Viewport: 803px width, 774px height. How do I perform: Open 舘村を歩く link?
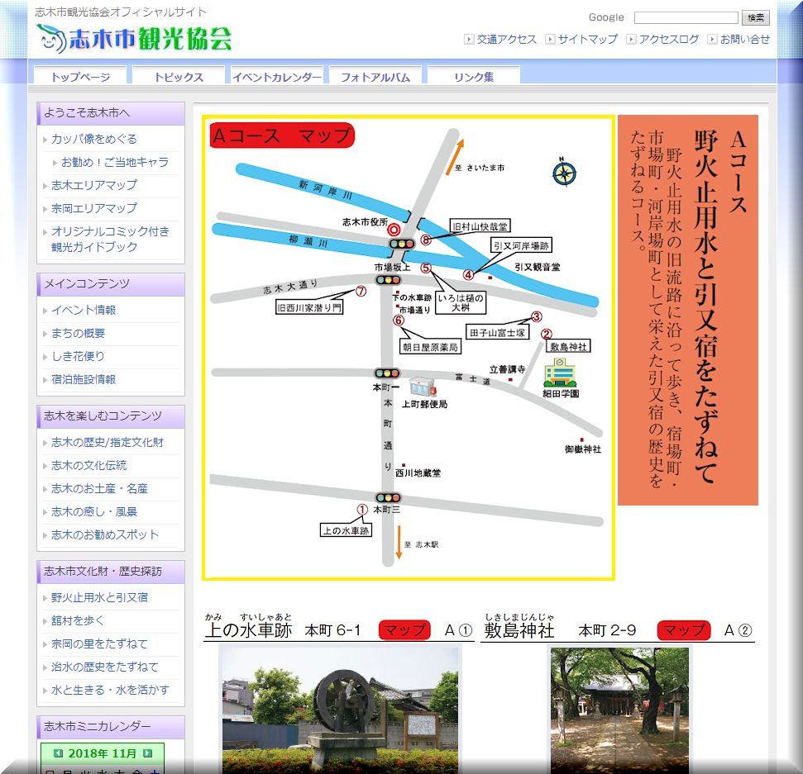point(78,620)
